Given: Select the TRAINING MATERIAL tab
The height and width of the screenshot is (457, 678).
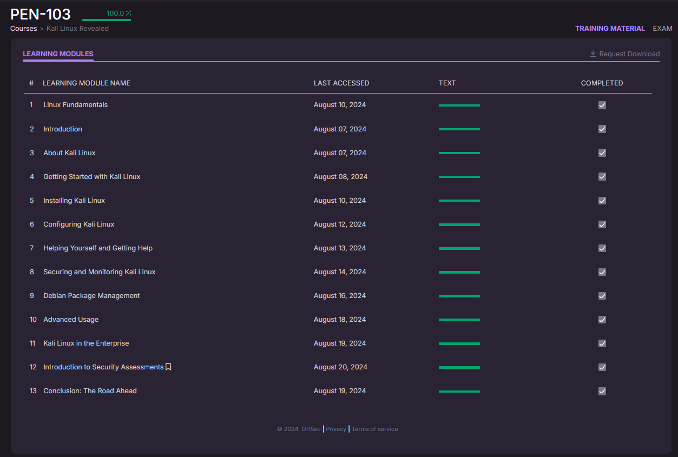Looking at the screenshot, I should coord(610,28).
